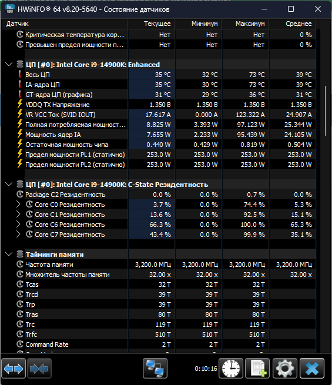332x385 pixels.
Task: Click lightning icon of Предел мощности PL1
Action: tap(20, 155)
